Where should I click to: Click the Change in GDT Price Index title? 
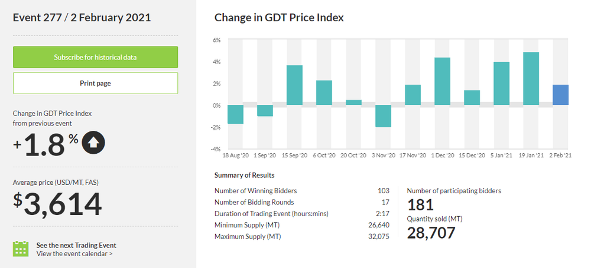(x=279, y=18)
